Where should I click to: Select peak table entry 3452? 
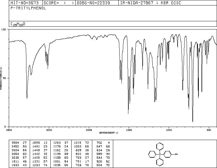15,146
